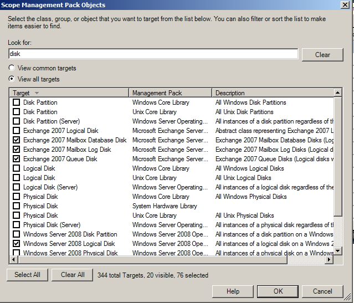The image size is (354, 303).
Task: Select the View all targets radio button
Action: (x=12, y=79)
